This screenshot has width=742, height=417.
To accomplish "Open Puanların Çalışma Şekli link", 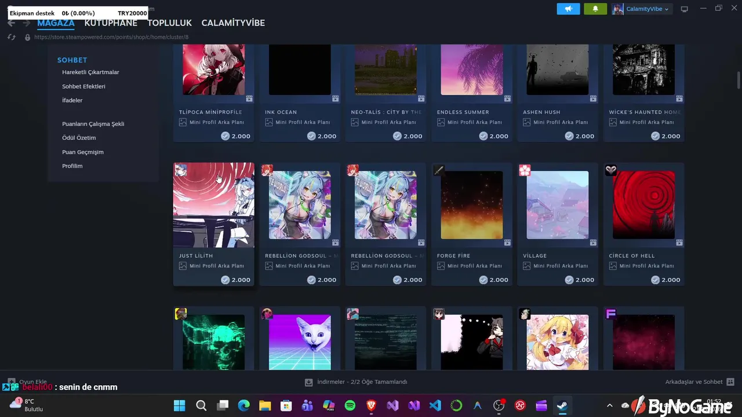I will pyautogui.click(x=93, y=124).
